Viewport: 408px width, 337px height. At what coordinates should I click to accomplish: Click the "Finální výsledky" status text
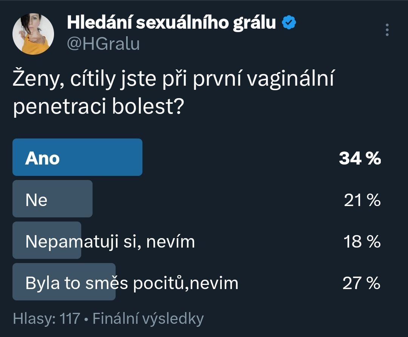click(148, 319)
